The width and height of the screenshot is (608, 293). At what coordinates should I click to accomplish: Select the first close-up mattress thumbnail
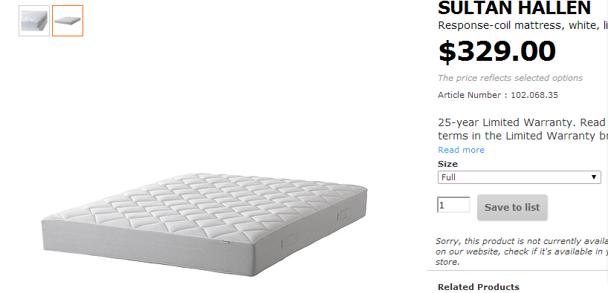coord(34,21)
